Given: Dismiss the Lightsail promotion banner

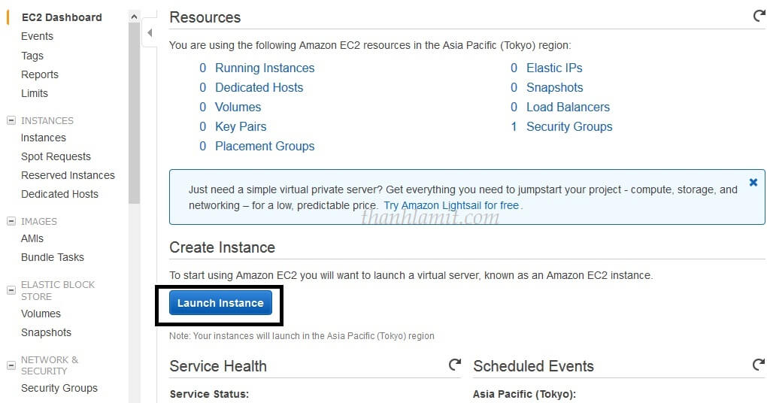Looking at the screenshot, I should tap(753, 183).
